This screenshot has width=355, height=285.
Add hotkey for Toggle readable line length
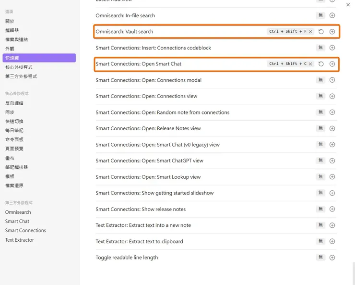tap(332, 258)
